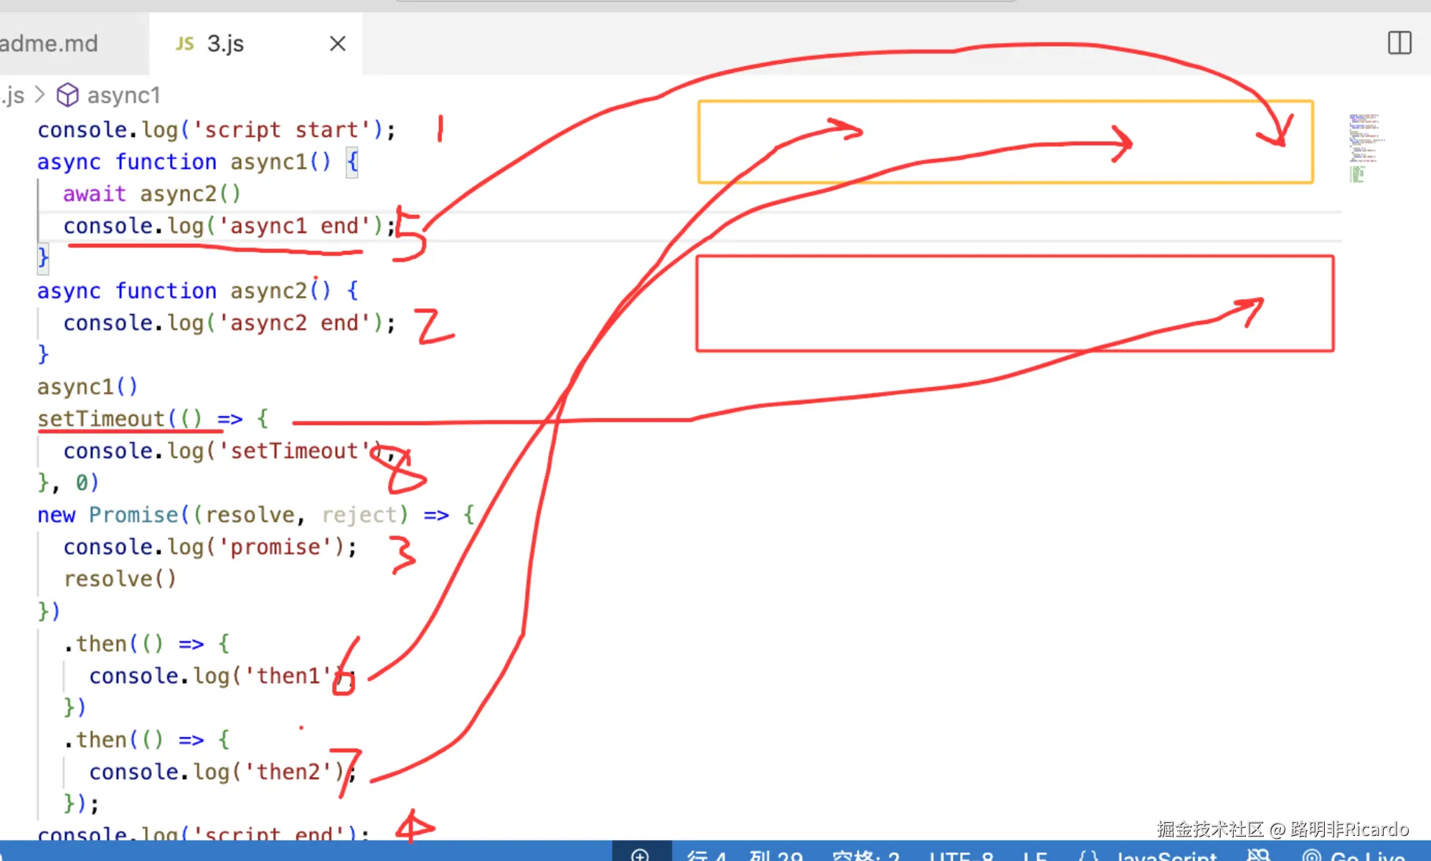
Task: Click the curly braces icon in status bar
Action: 1088,856
